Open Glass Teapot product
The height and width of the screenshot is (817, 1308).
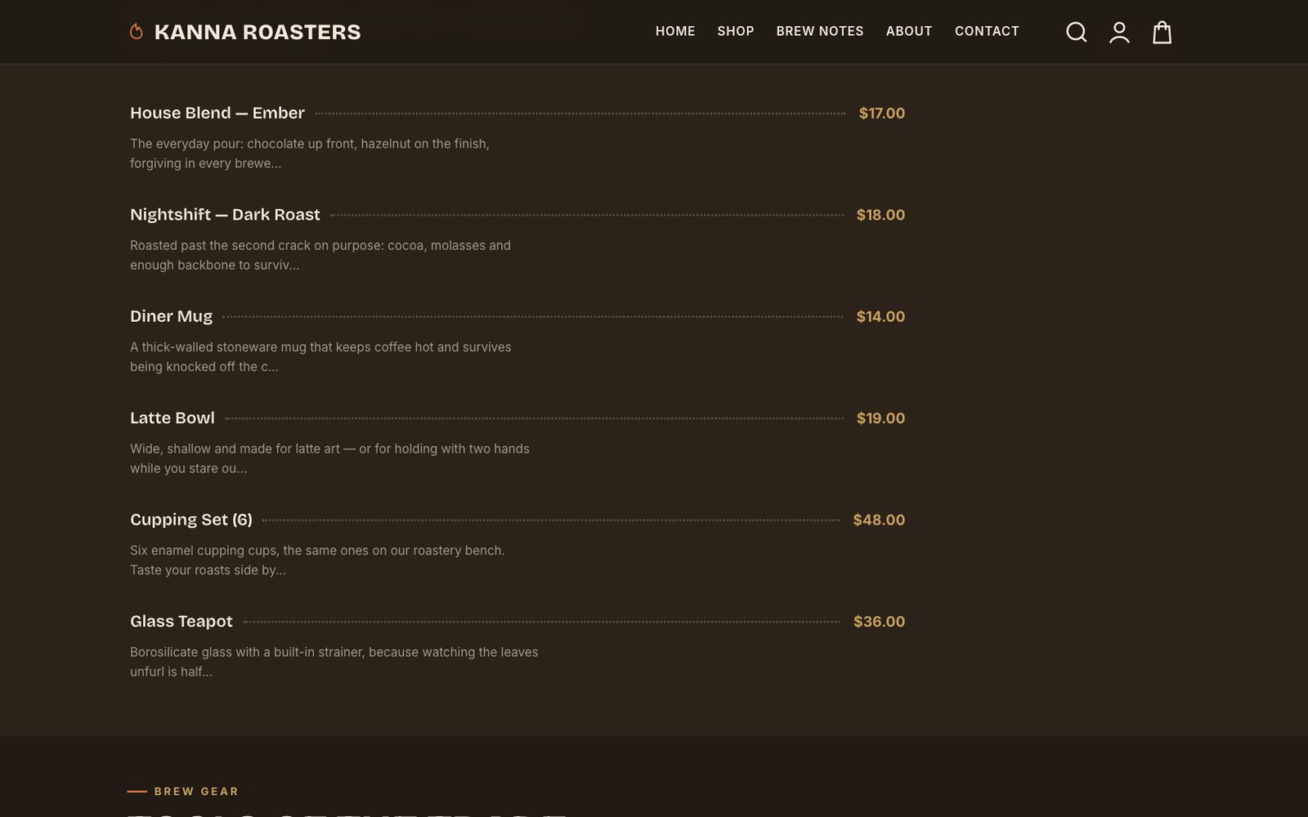[181, 621]
